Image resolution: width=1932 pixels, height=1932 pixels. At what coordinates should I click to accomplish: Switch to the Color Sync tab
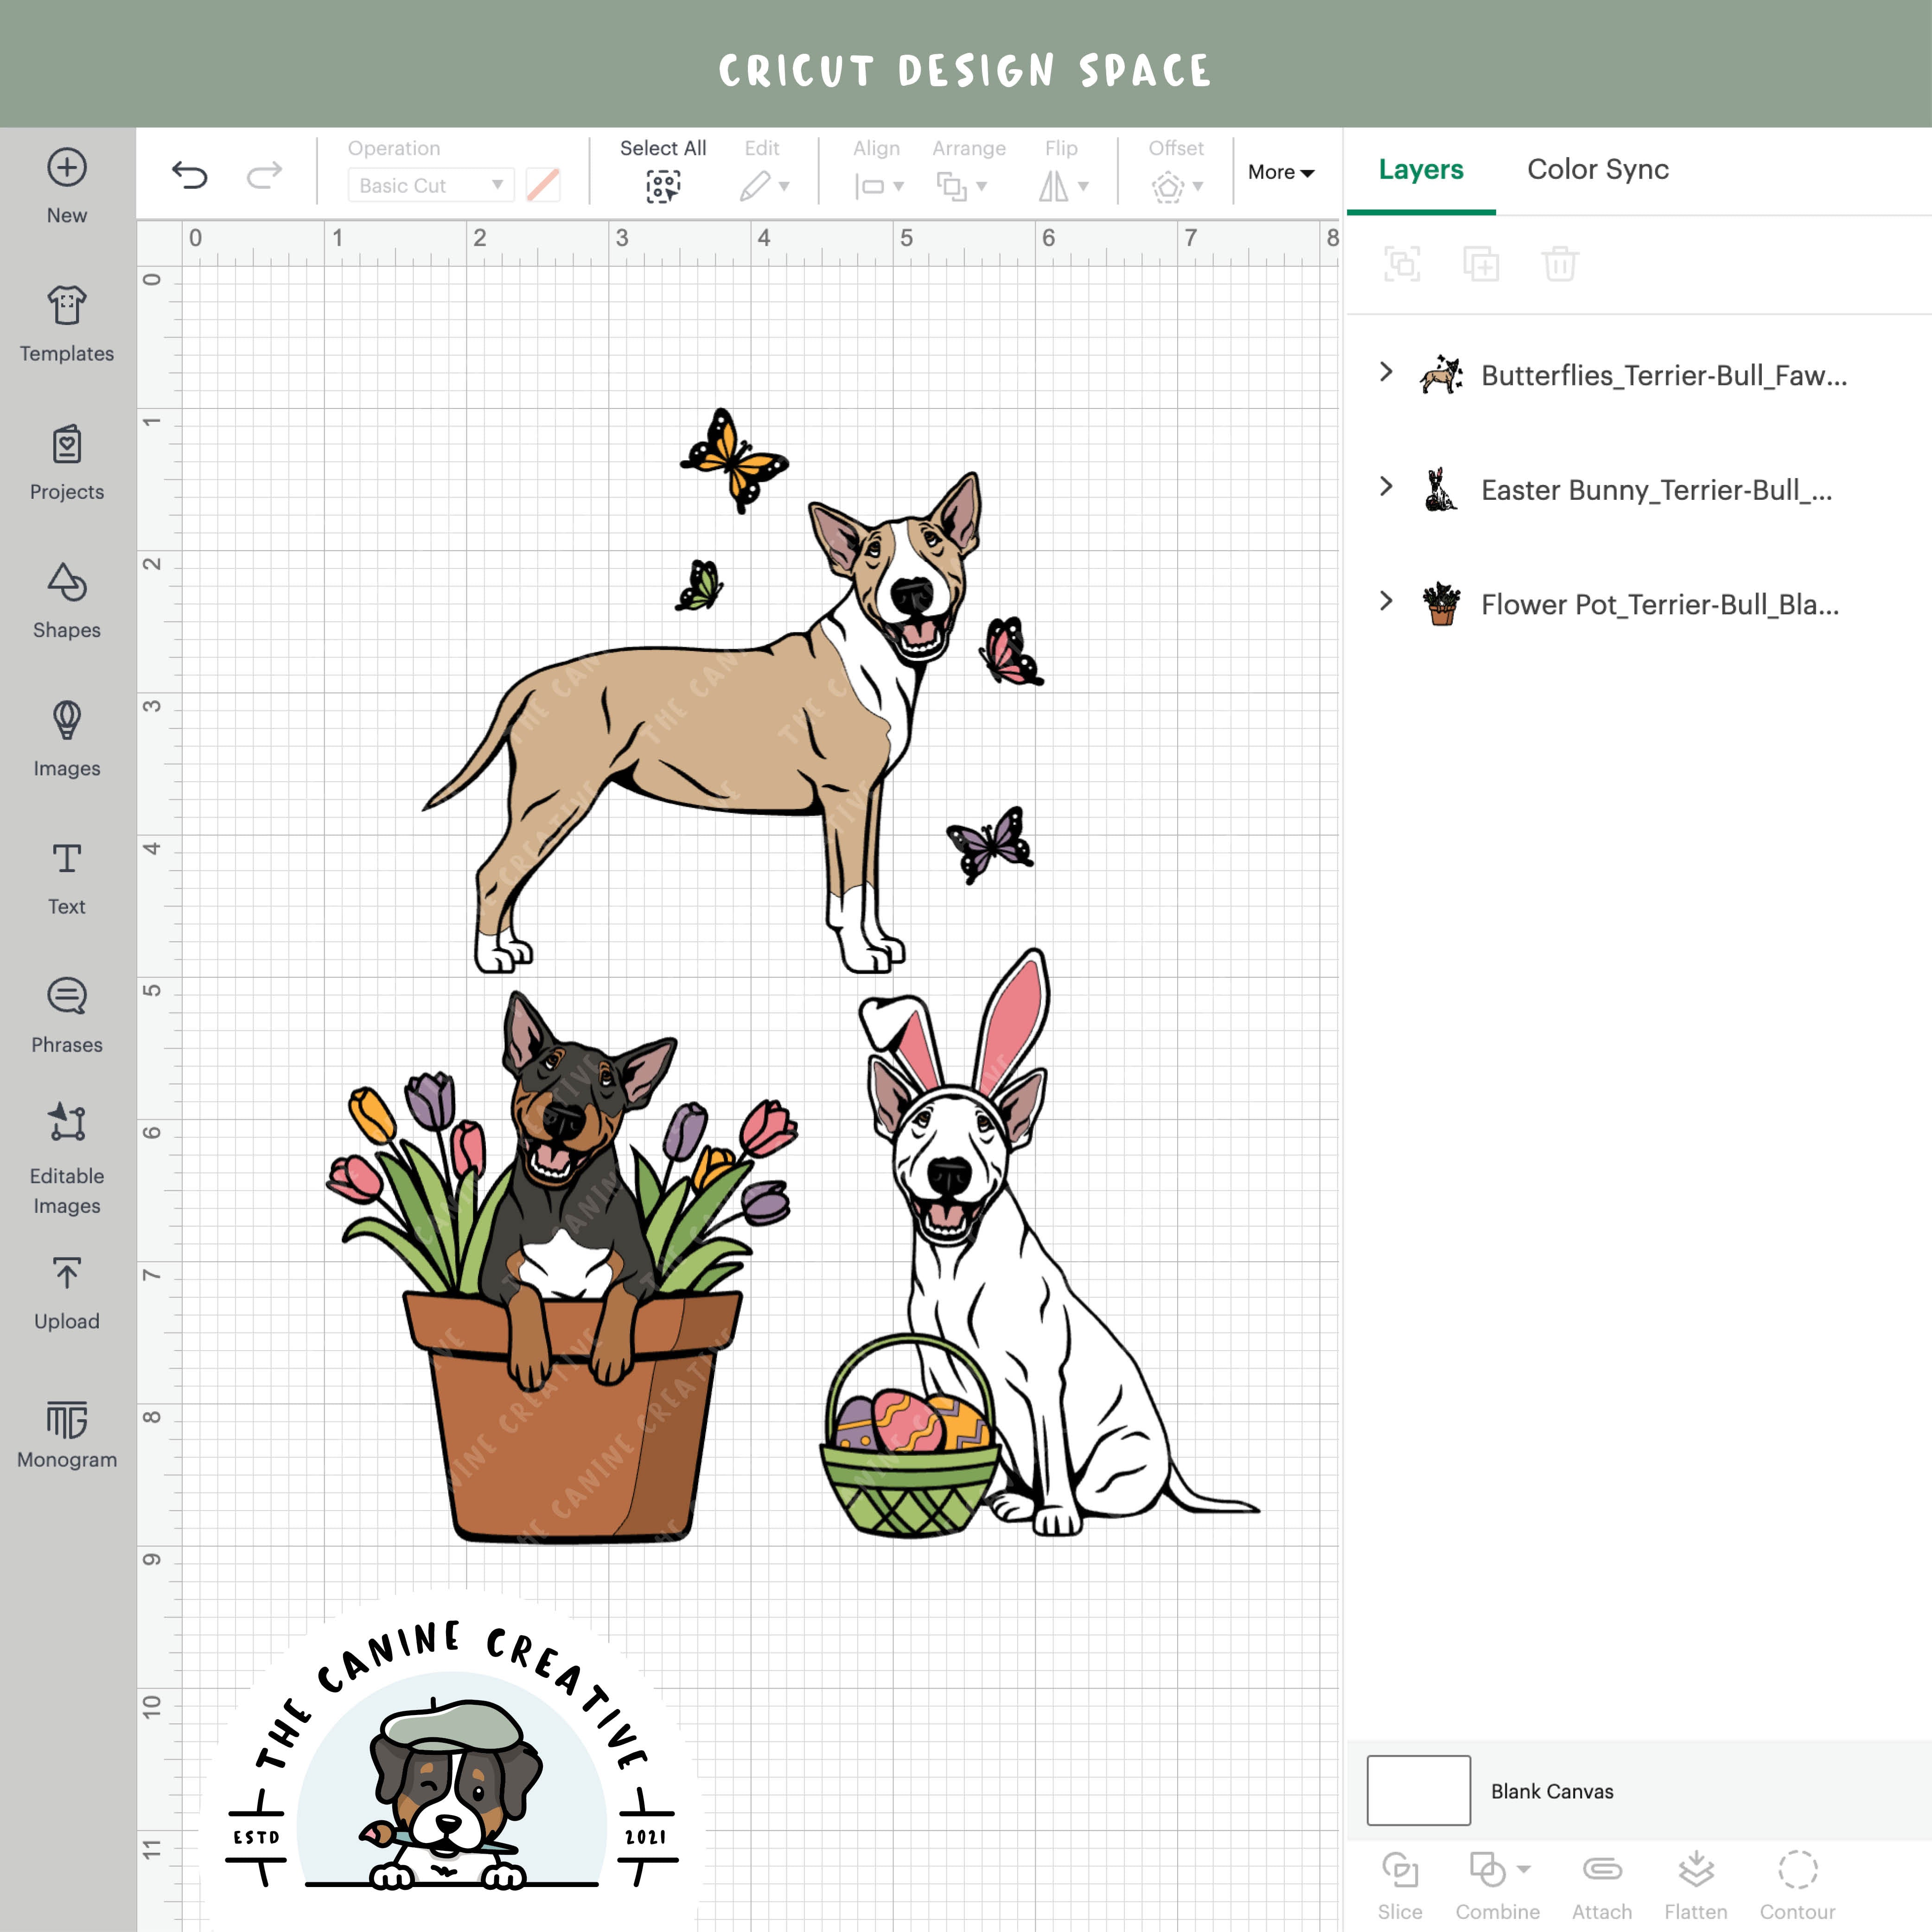click(x=1597, y=170)
